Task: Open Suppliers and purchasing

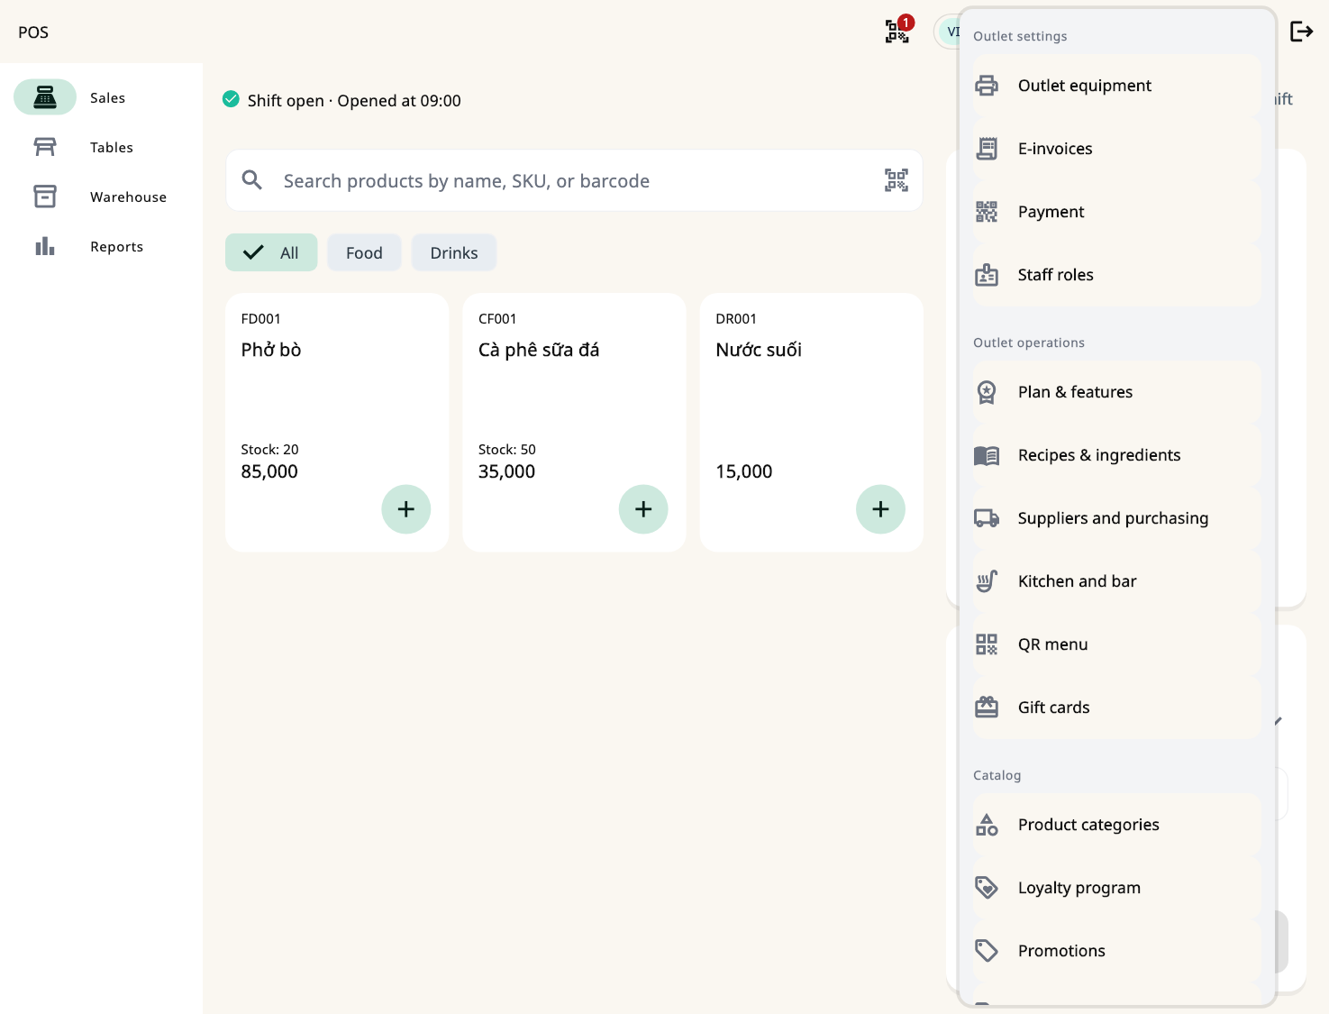Action: 1117,518
